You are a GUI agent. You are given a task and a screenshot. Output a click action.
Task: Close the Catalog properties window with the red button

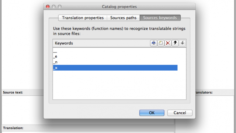click(x=48, y=7)
